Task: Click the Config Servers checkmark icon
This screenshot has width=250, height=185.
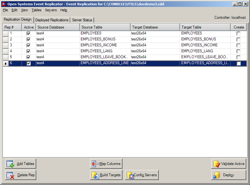Action: 131,175
